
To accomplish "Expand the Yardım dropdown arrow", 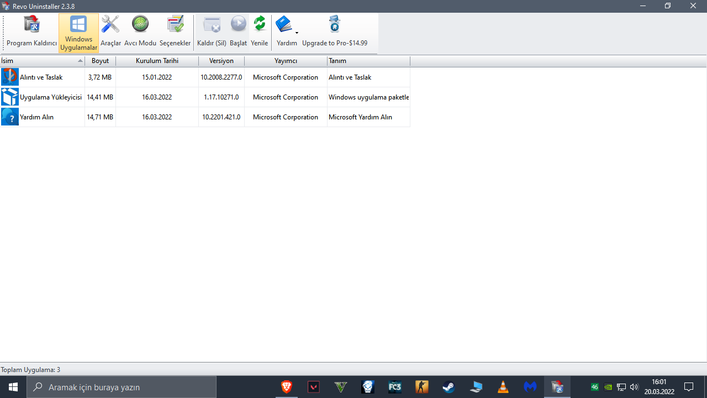I will pyautogui.click(x=297, y=33).
